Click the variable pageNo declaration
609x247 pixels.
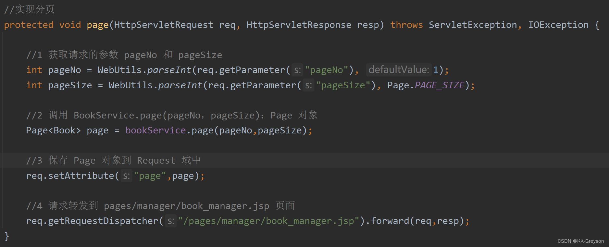65,70
